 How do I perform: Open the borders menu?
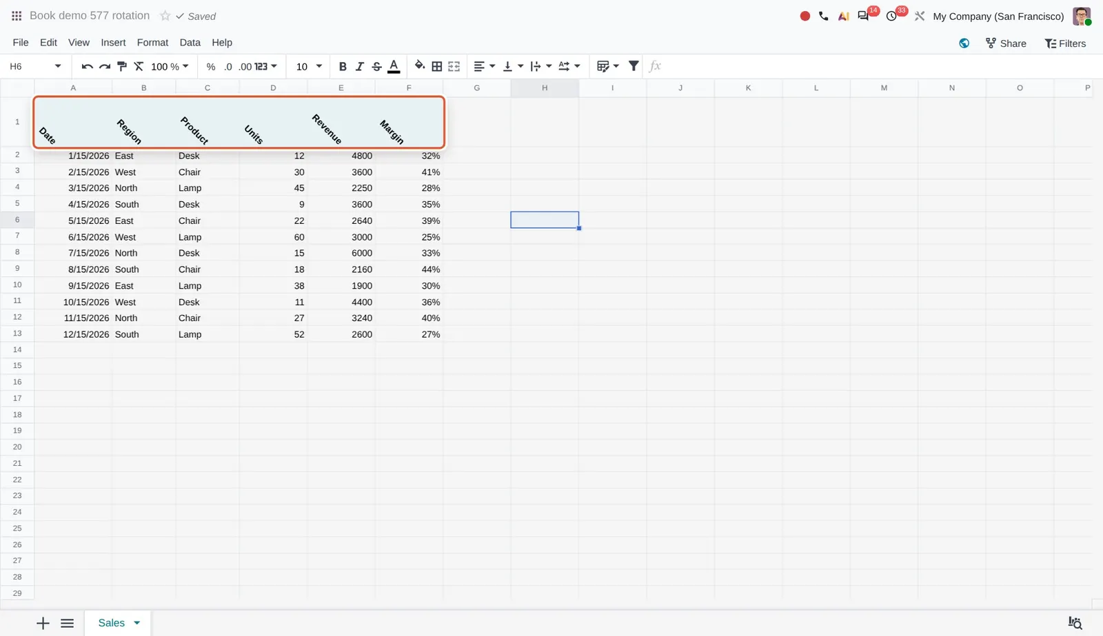click(437, 66)
